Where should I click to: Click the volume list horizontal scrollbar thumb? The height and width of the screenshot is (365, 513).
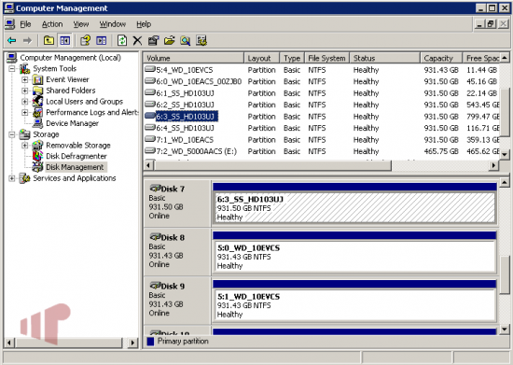tap(273, 165)
